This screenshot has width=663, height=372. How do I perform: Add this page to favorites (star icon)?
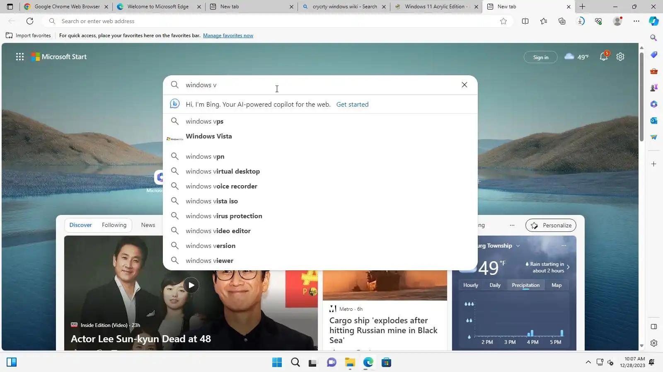(503, 21)
